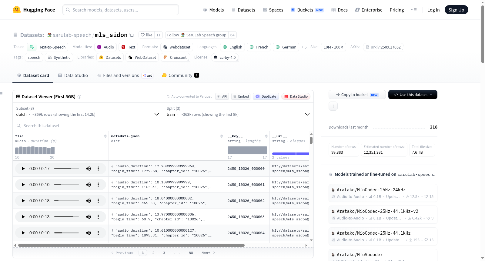Open Models in the top navigation
This screenshot has height=261, width=485.
coord(213,10)
